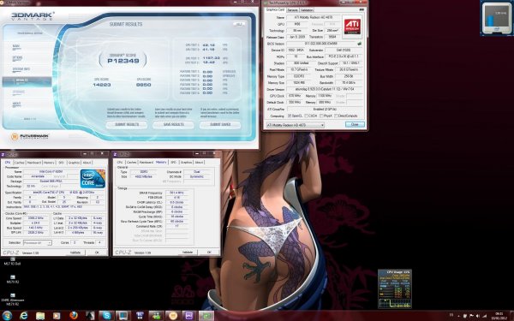Viewport: 514px width, 321px height.
Task: Click the ATI Radeon logo in GPU-Z
Action: pos(352,27)
